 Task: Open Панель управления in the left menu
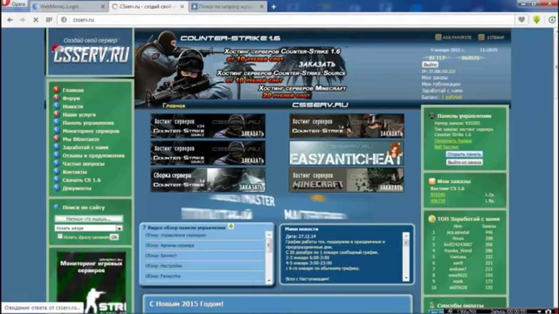pyautogui.click(x=88, y=123)
